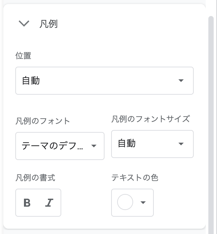Toggle italic legend formatting
The width and height of the screenshot is (217, 234).
coord(49,203)
